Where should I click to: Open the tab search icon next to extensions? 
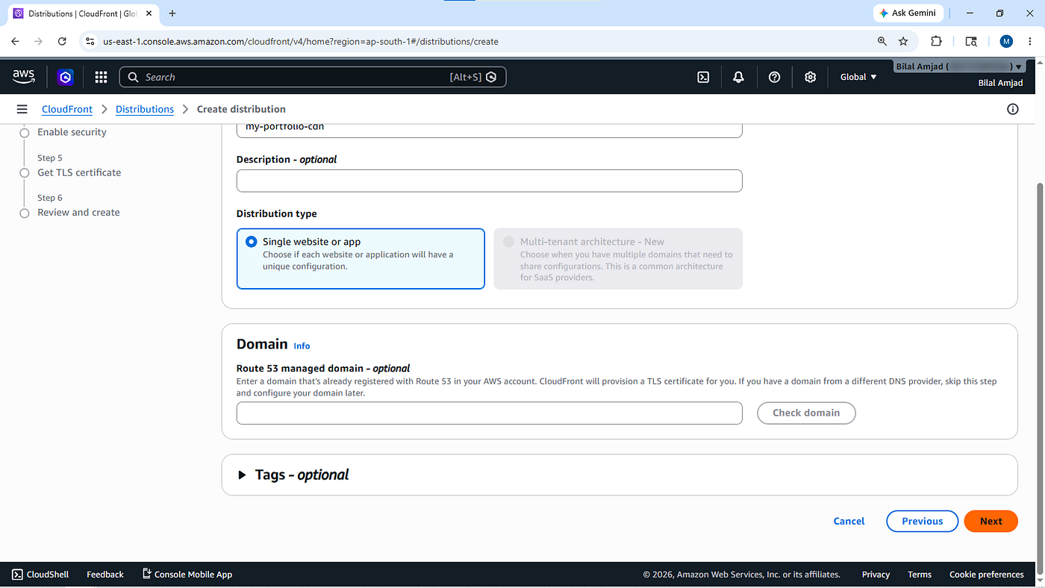[971, 41]
